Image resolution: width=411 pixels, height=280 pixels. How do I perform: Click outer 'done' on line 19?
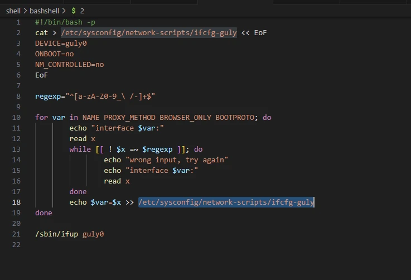click(x=43, y=213)
